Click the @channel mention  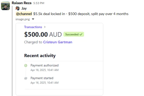(24, 14)
